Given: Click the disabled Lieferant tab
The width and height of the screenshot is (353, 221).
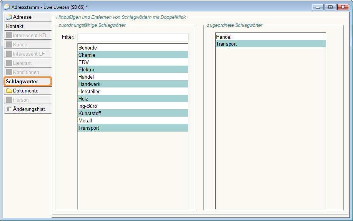Looking at the screenshot, I should pyautogui.click(x=28, y=63).
